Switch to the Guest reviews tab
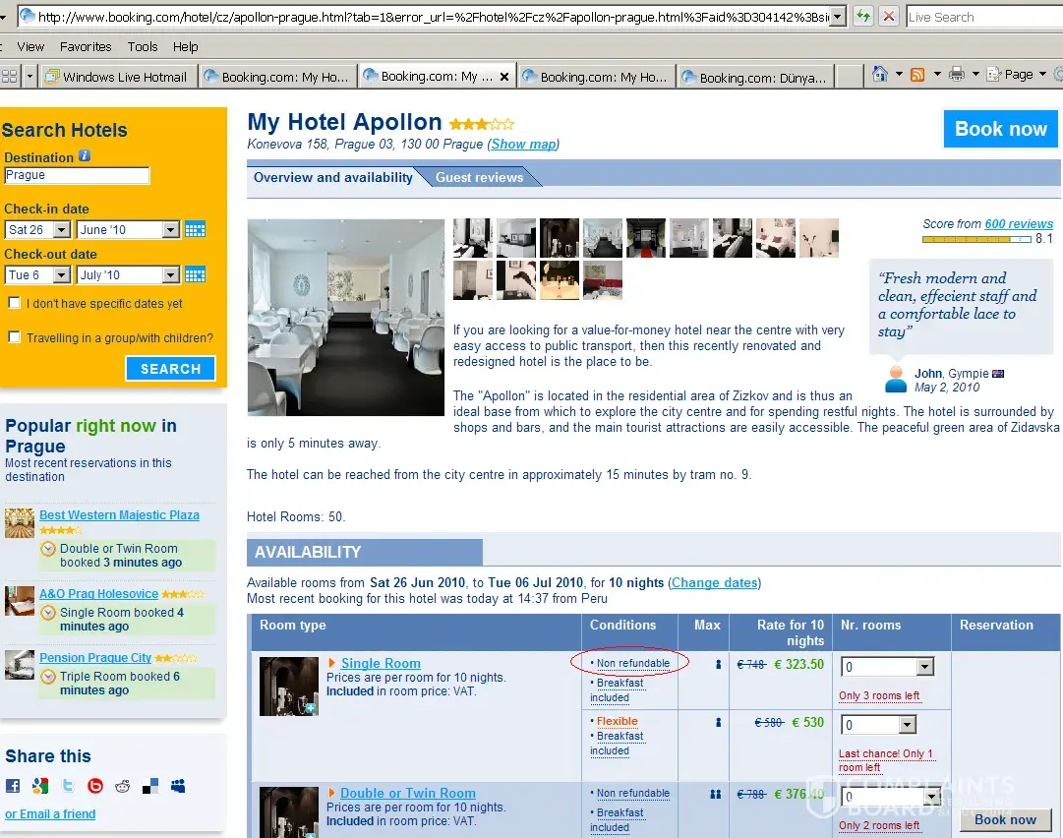 479,177
